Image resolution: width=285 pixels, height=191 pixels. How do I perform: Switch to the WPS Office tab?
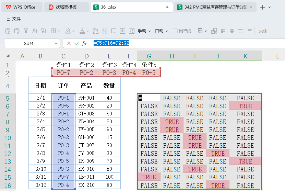click(22, 7)
